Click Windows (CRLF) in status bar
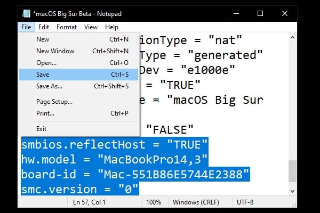Viewport: 320px width, 213px height. tap(196, 202)
